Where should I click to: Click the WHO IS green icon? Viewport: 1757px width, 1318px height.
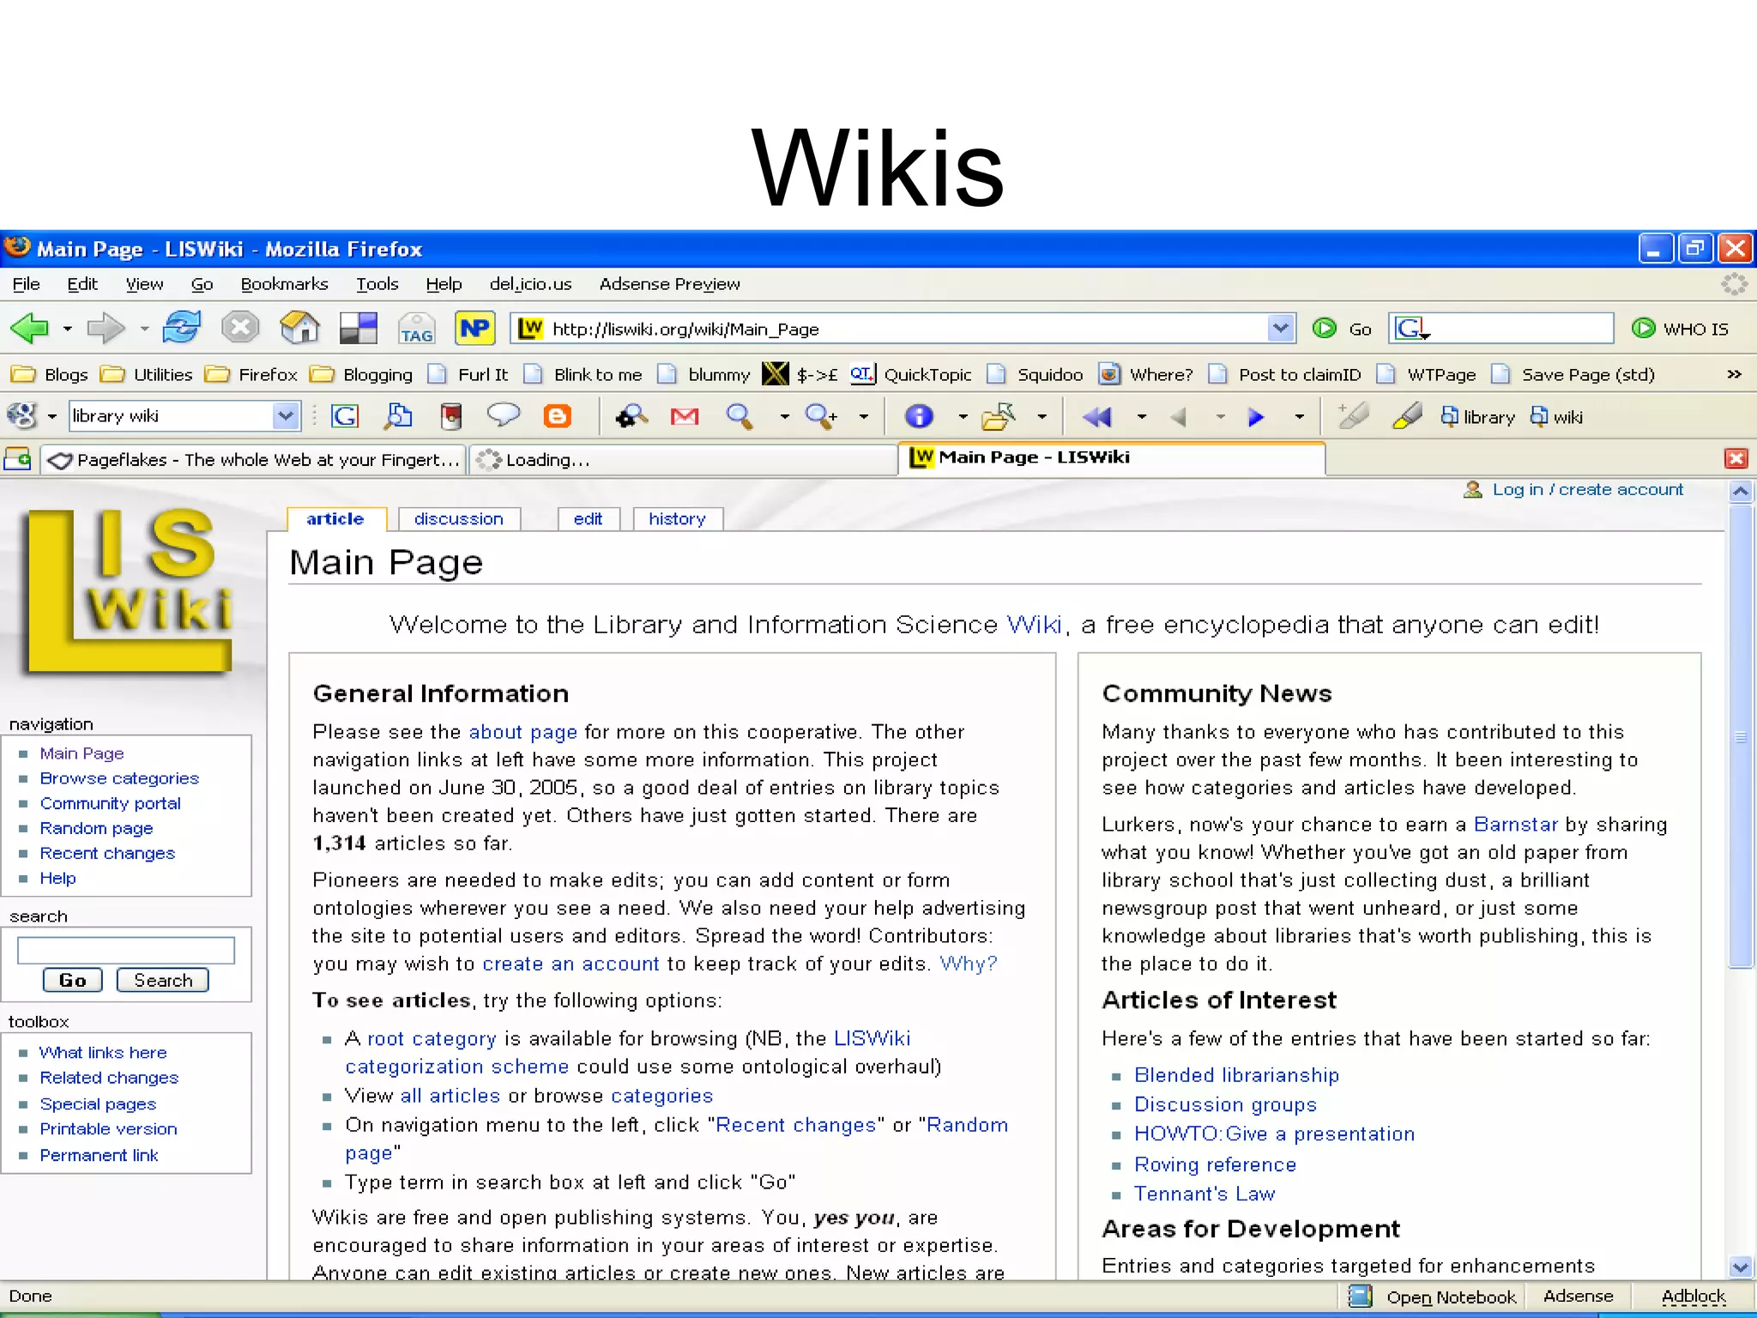click(x=1643, y=328)
